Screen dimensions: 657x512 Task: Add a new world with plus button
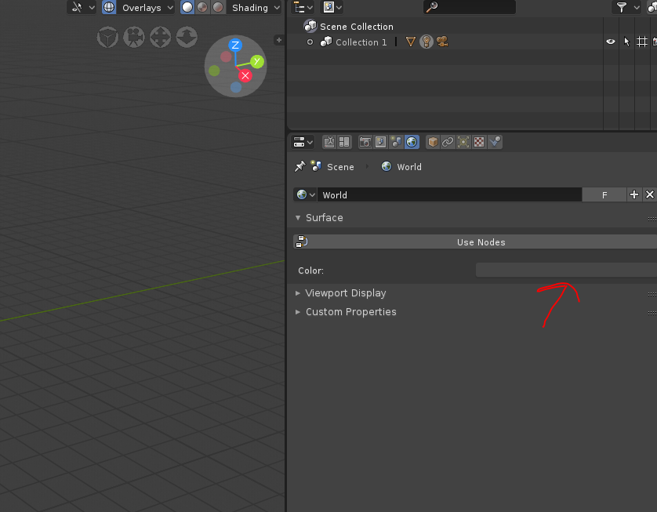pyautogui.click(x=634, y=194)
